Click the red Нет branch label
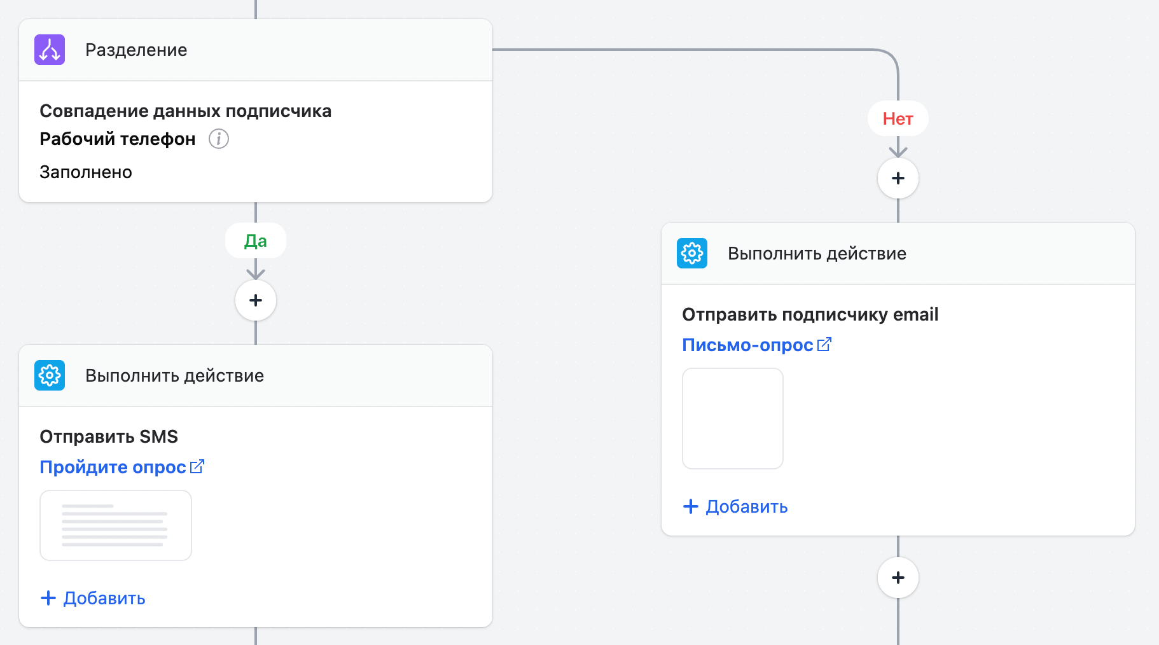 pyautogui.click(x=898, y=118)
